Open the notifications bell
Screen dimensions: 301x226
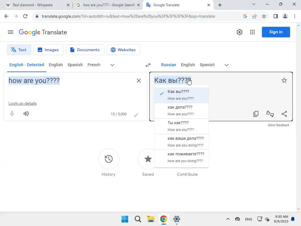(x=293, y=219)
